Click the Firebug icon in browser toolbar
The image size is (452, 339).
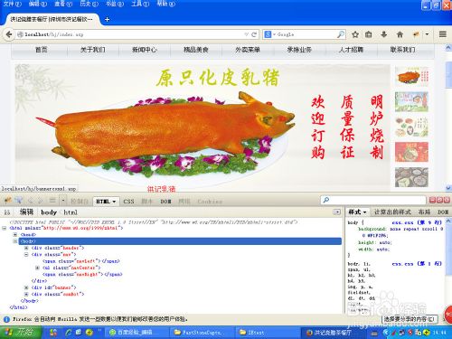tap(416, 34)
